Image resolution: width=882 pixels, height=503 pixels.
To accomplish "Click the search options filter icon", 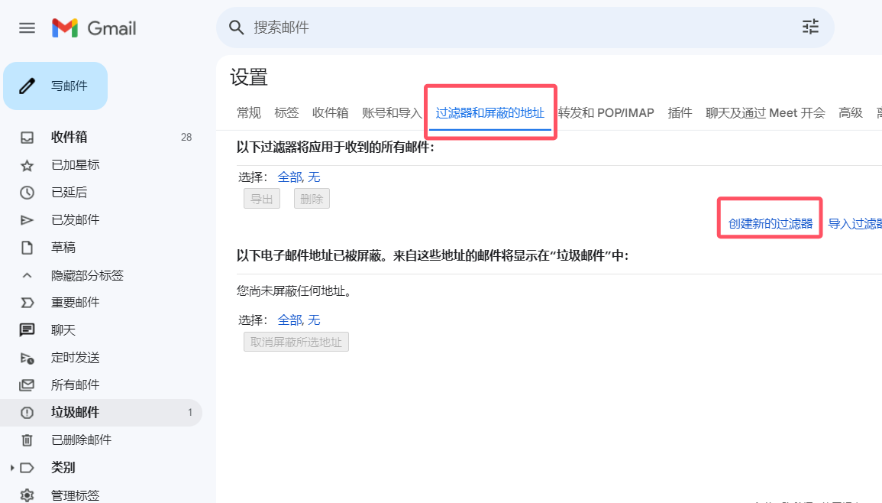I will tap(810, 27).
